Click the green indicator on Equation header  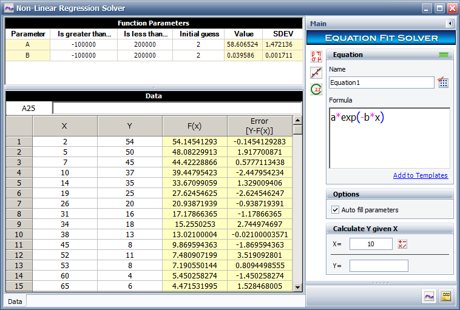[x=444, y=55]
